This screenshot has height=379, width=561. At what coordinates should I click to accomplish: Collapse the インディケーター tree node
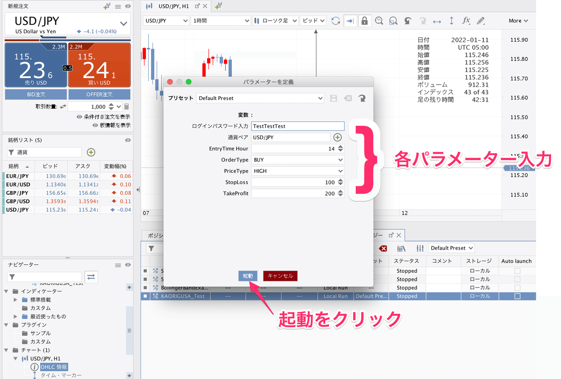tap(7, 291)
